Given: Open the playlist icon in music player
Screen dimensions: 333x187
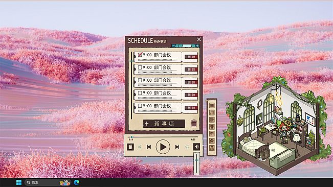Looking at the screenshot, I should (130, 147).
